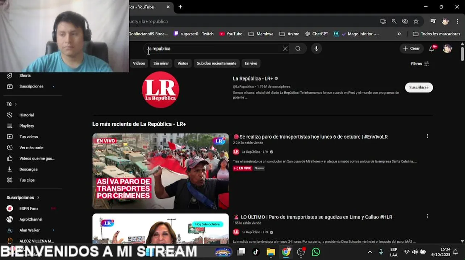The width and height of the screenshot is (465, 260).
Task: Open taskbar volume control
Action: pyautogui.click(x=415, y=252)
